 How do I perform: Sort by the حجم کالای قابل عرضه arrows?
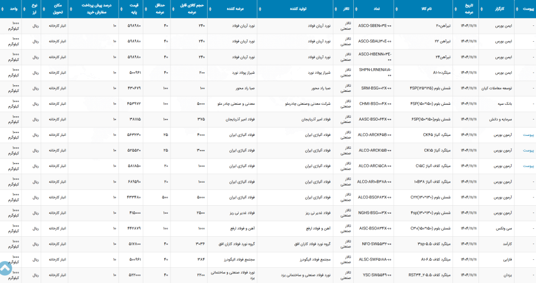pos(173,9)
